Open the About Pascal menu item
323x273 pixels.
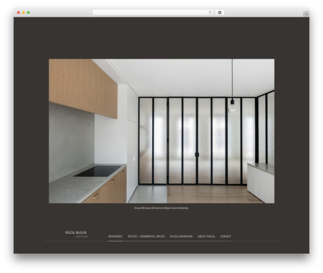[x=206, y=236]
